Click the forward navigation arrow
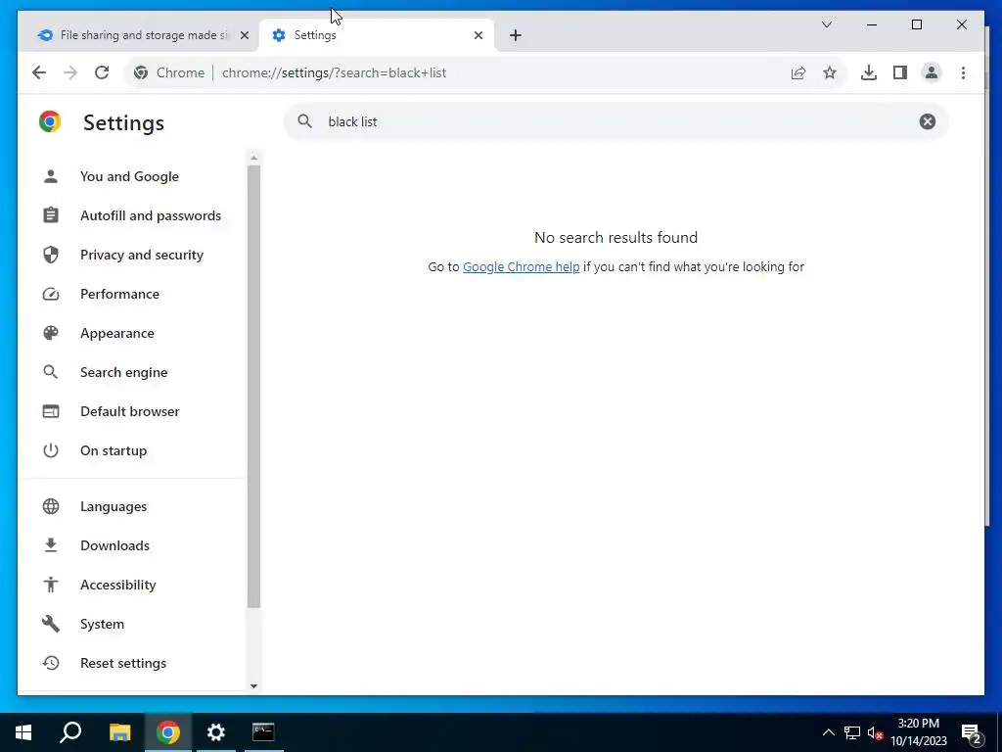 [x=70, y=72]
